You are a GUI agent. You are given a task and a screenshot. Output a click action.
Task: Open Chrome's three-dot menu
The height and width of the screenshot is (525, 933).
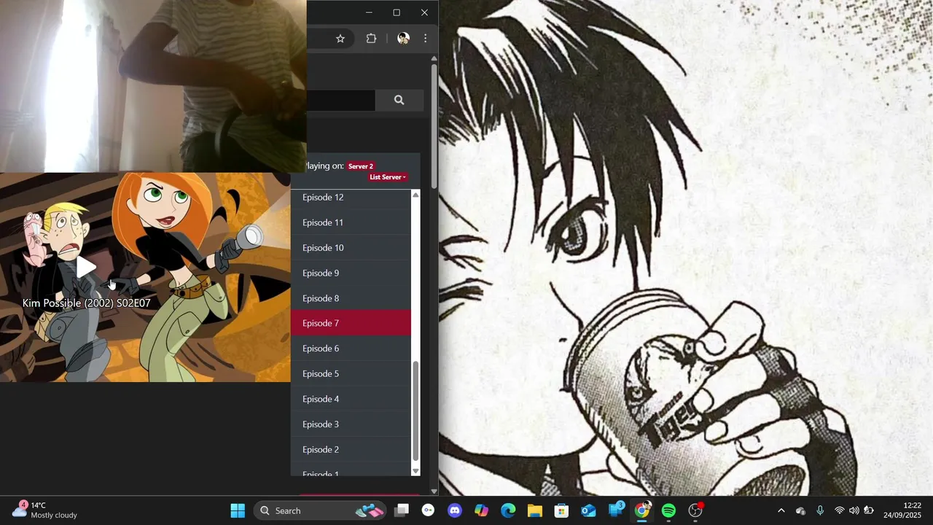(x=426, y=39)
